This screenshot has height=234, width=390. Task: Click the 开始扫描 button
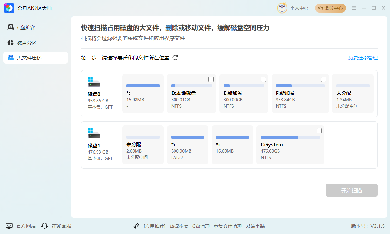coord(351,190)
